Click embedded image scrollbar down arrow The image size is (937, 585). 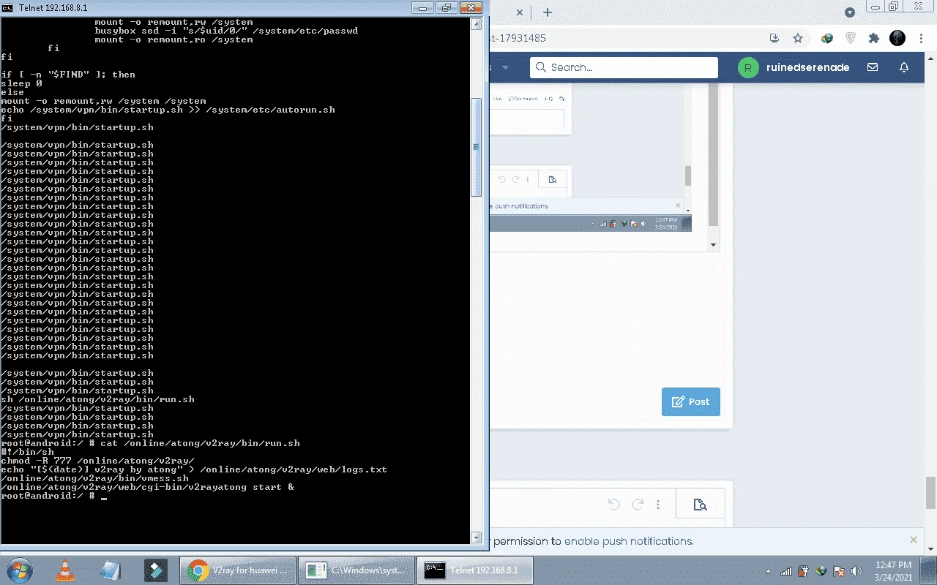pyautogui.click(x=714, y=245)
